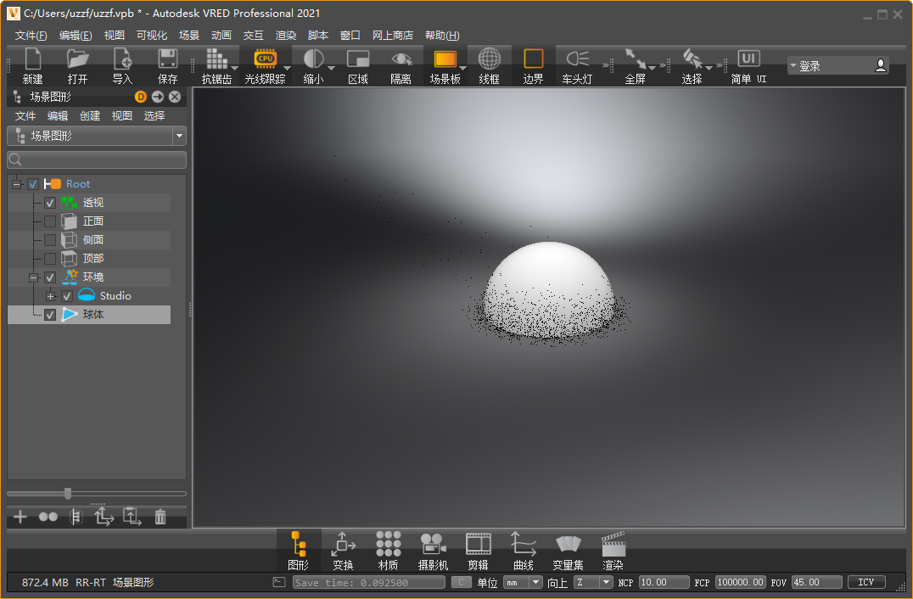Image resolution: width=913 pixels, height=599 pixels.
Task: Collapse the Root node in scene graph
Action: point(15,183)
